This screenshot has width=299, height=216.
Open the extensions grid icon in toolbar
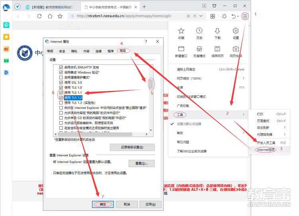pos(212,16)
